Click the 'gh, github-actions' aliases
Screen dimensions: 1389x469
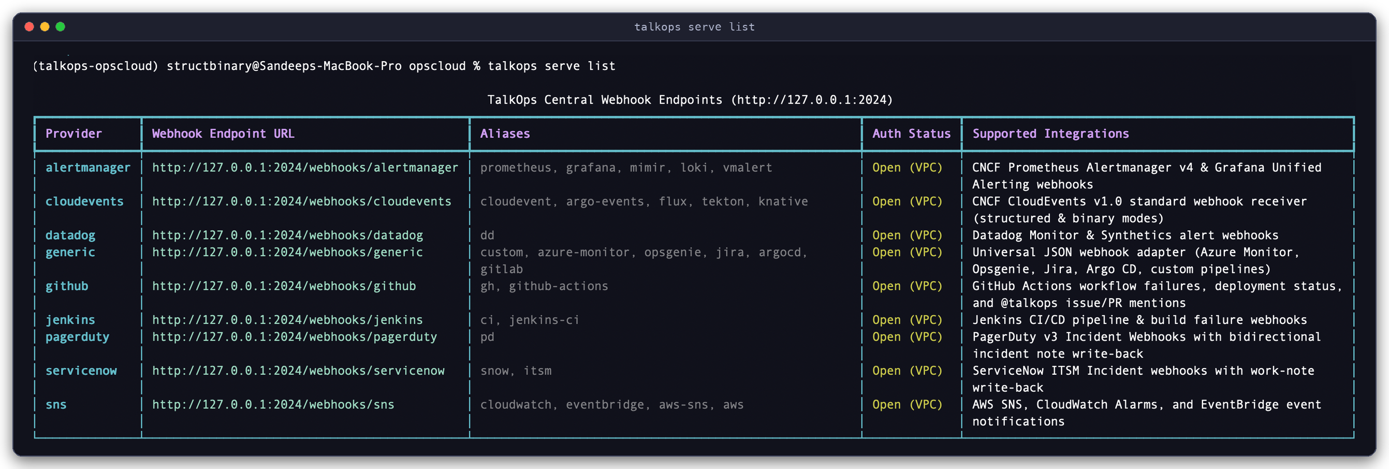pyautogui.click(x=544, y=286)
